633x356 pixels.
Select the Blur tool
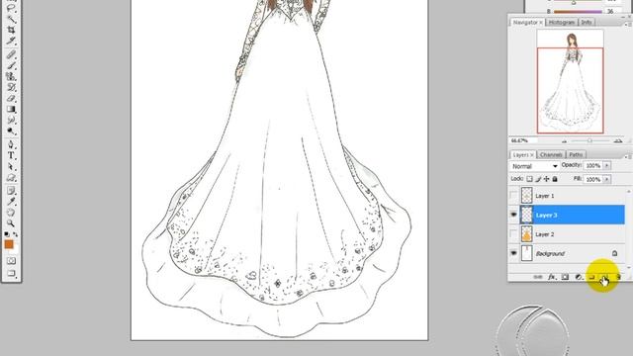[x=11, y=120]
